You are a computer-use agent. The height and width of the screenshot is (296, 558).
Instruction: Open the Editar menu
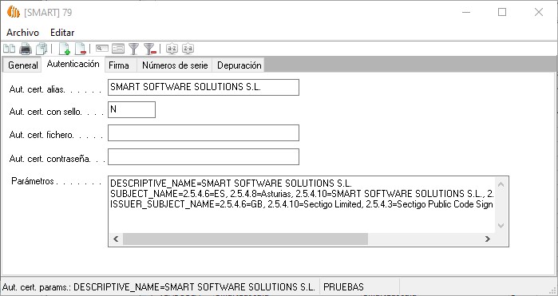62,33
